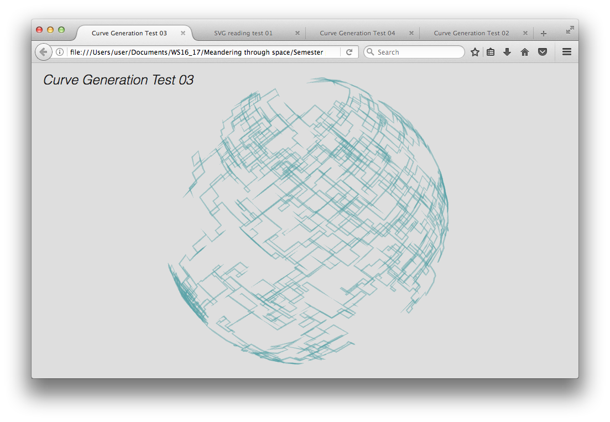Close the Curve Generation Test 03 tab
610x422 pixels.
(183, 33)
